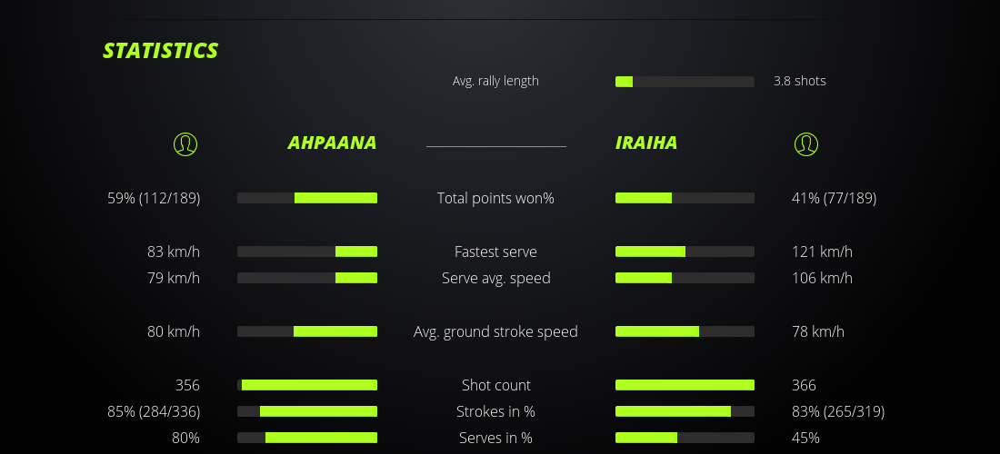Viewport: 1000px width, 454px height.
Task: Click the AHPAANA player name
Action: tap(332, 143)
